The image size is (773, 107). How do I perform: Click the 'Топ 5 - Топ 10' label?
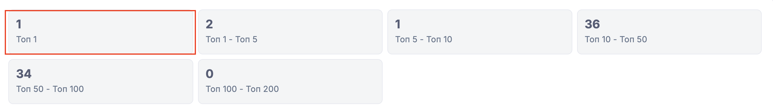pos(424,39)
